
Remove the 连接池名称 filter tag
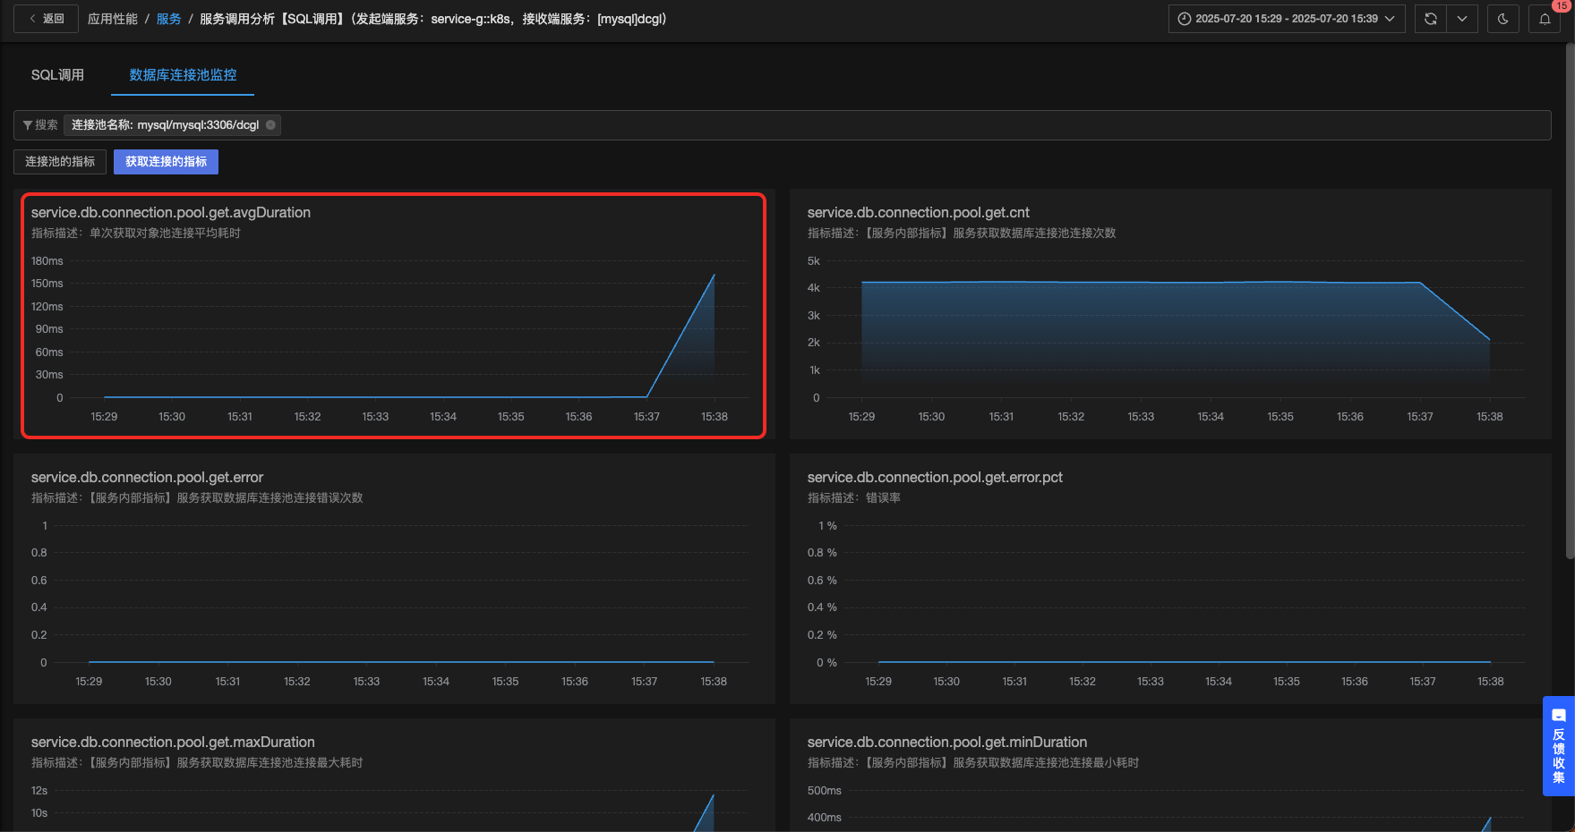click(270, 125)
